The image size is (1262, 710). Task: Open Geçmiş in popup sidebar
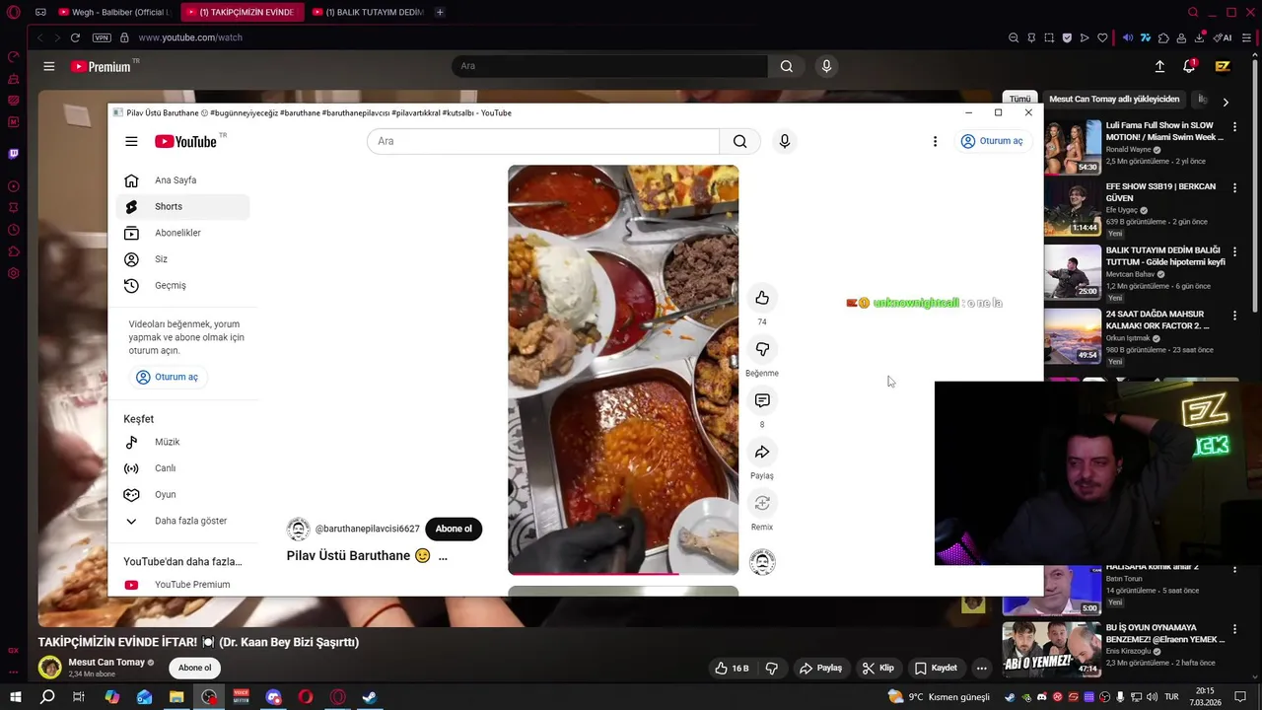[182, 286]
